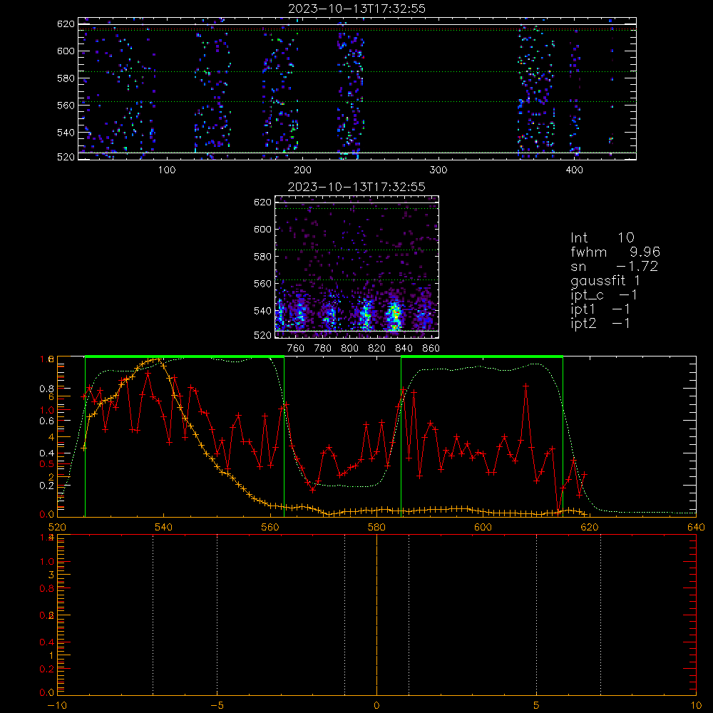Click x-axis label 640 on profile plot
The height and width of the screenshot is (713, 713).
tap(696, 527)
